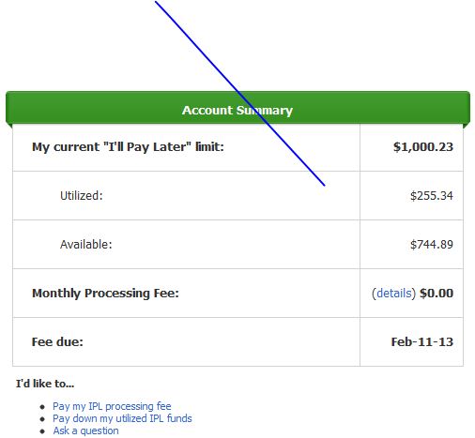Viewport: 475px width, 438px height.
Task: Select the $1,000.23 limit amount
Action: (x=423, y=147)
